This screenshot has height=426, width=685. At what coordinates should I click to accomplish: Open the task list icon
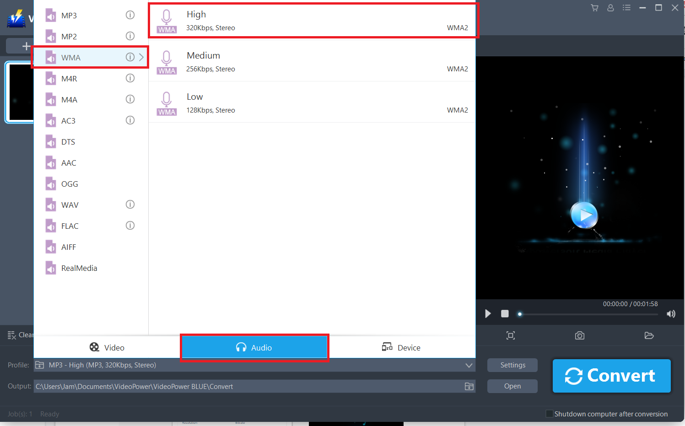626,8
